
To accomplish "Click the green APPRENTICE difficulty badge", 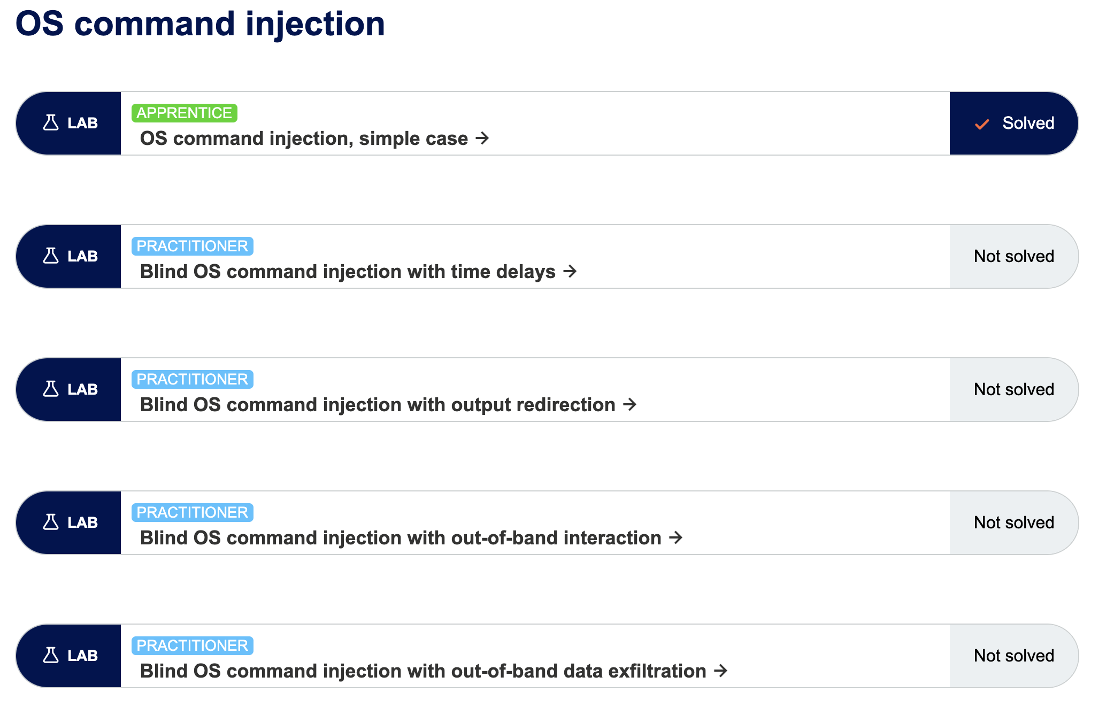I will [184, 113].
